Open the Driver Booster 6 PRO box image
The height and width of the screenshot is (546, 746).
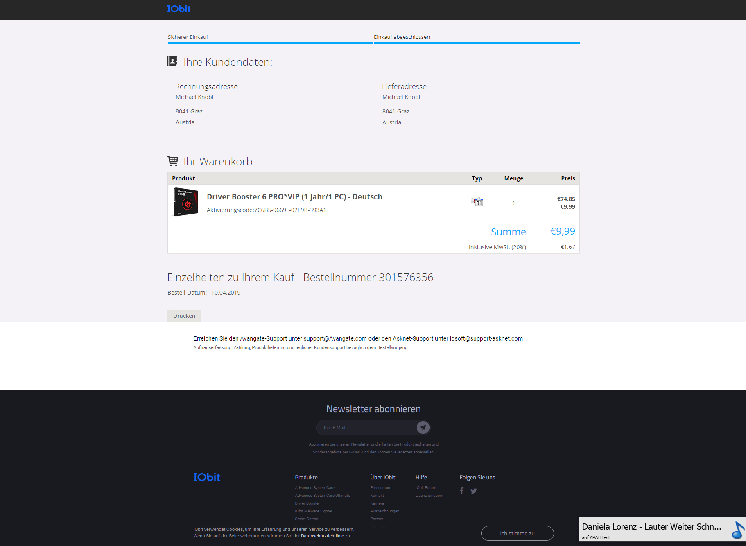(x=186, y=202)
